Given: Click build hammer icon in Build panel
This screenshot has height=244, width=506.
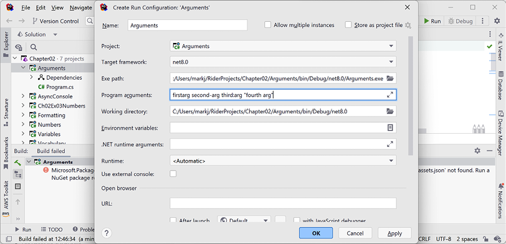Looking at the screenshot, I should coord(17,163).
